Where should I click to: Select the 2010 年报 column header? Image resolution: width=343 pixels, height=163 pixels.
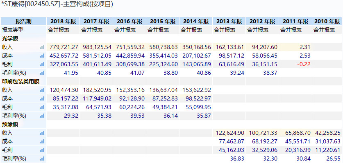click(327, 21)
